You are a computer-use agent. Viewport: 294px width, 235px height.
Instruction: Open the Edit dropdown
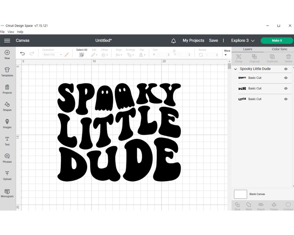pyautogui.click(x=94, y=55)
